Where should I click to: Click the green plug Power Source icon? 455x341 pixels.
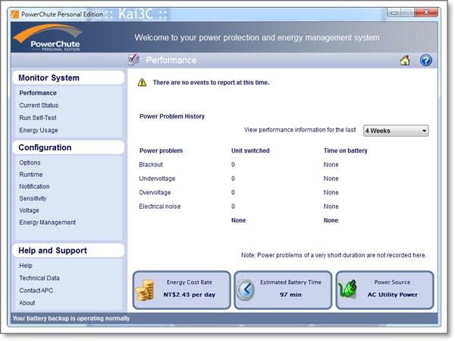coord(347,290)
